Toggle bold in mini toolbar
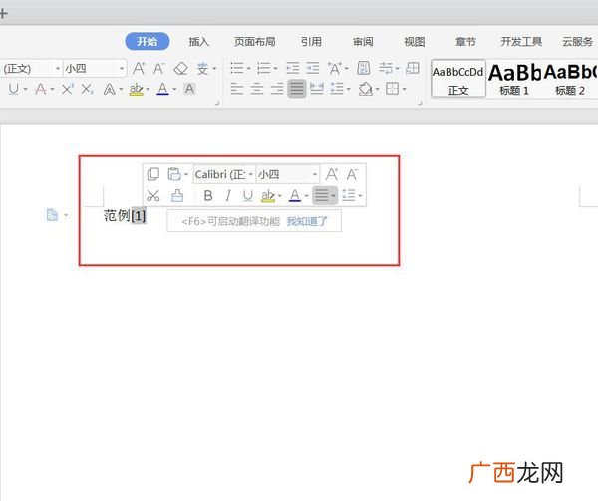This screenshot has height=501, width=598. pyautogui.click(x=208, y=196)
